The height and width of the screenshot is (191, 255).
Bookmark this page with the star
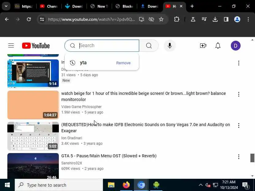point(161,19)
